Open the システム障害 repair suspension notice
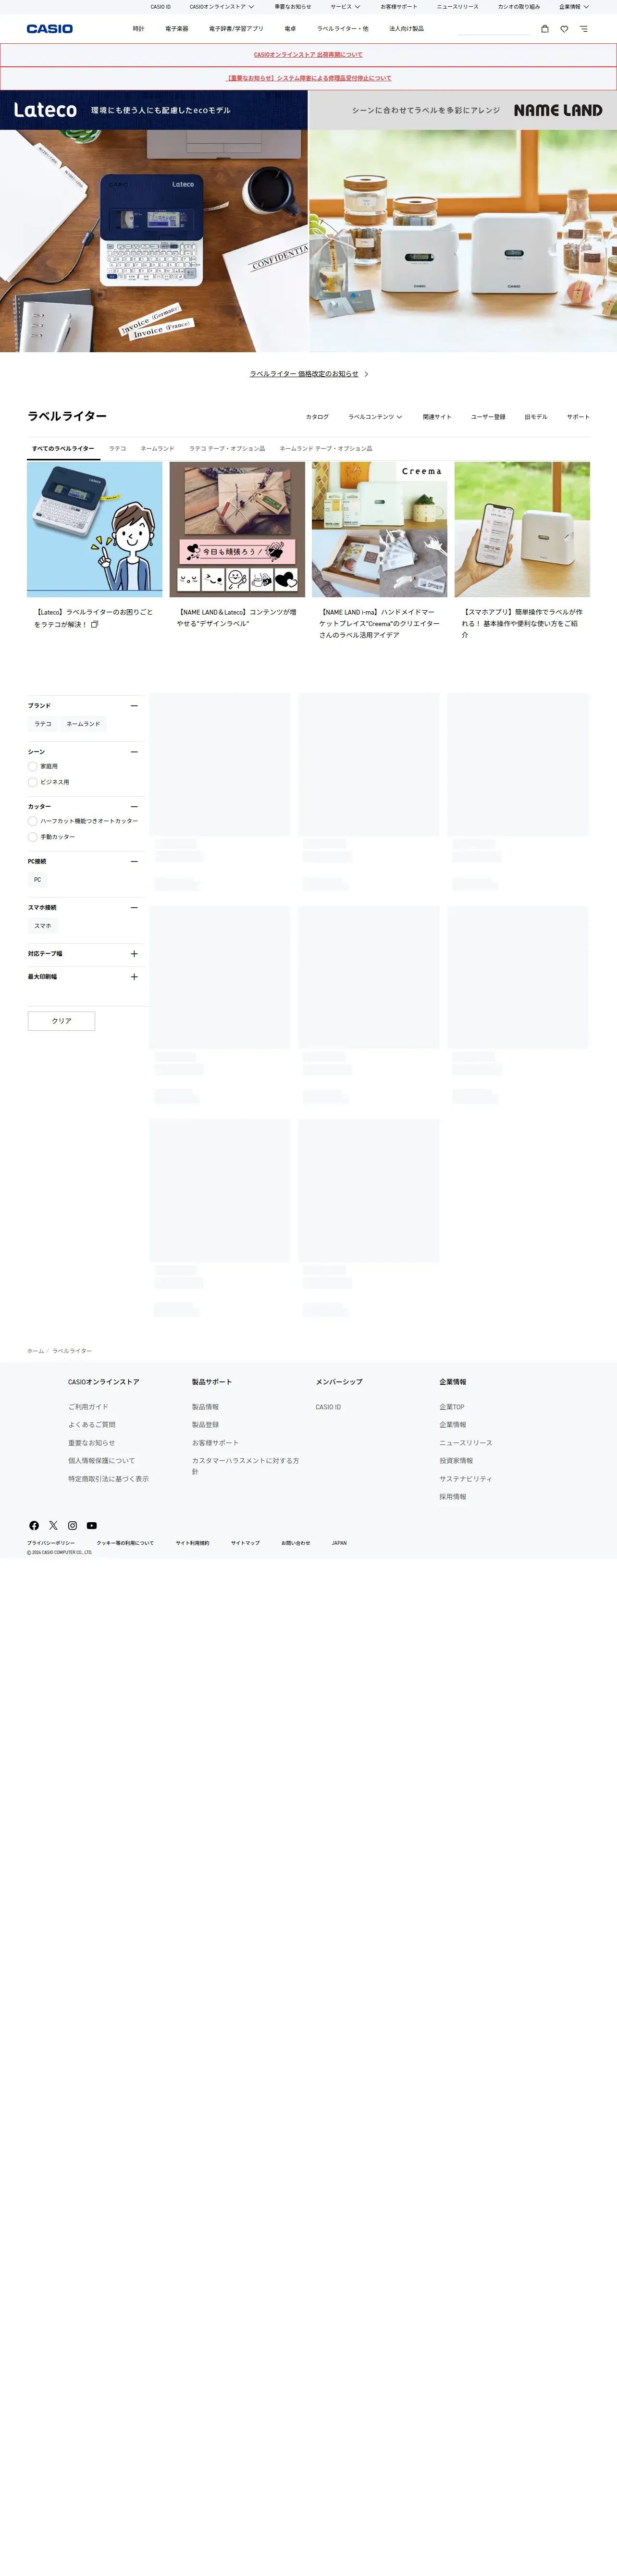Image resolution: width=617 pixels, height=2576 pixels. pos(308,78)
